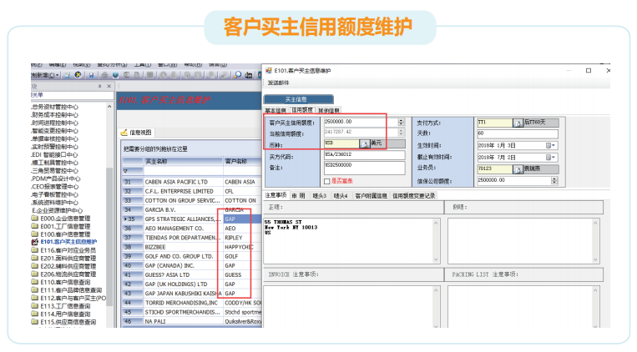Toggle the 是否宣条 checkbox
Viewport: 637px width, 352px height.
326,181
